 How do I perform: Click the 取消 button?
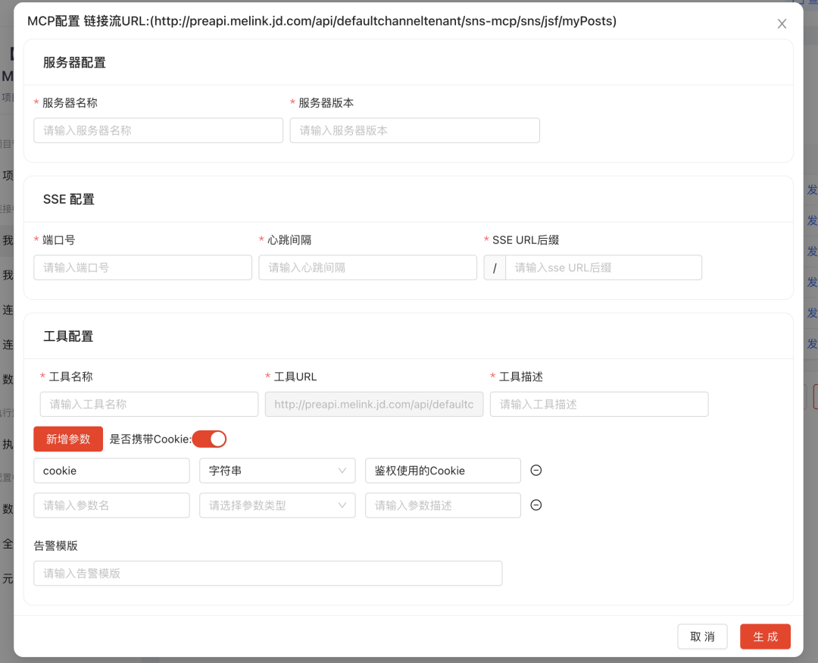(702, 636)
